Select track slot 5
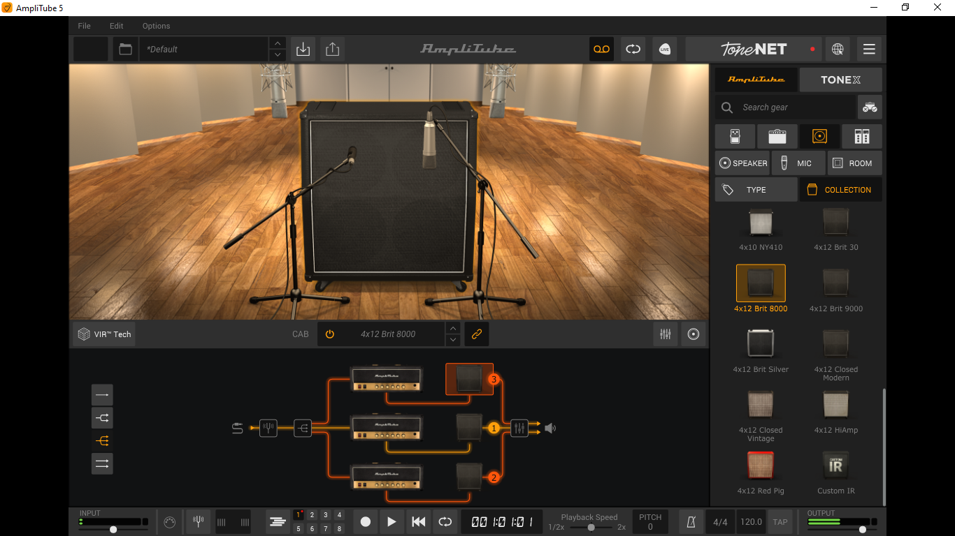Viewport: 955px width, 536px height. pyautogui.click(x=299, y=529)
